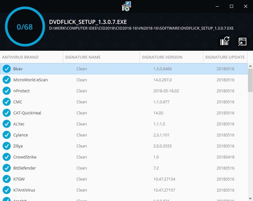
Task: Click the DVDFLICK_SETUP_1.3.0.7.EXE title
Action: tap(88, 22)
